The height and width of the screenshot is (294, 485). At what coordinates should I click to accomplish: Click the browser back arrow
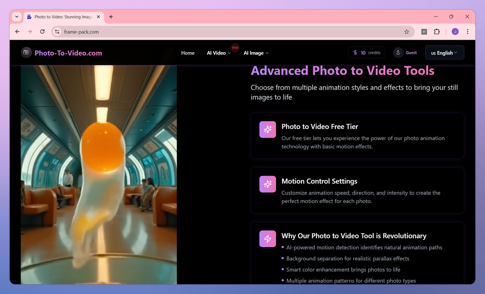coord(17,32)
